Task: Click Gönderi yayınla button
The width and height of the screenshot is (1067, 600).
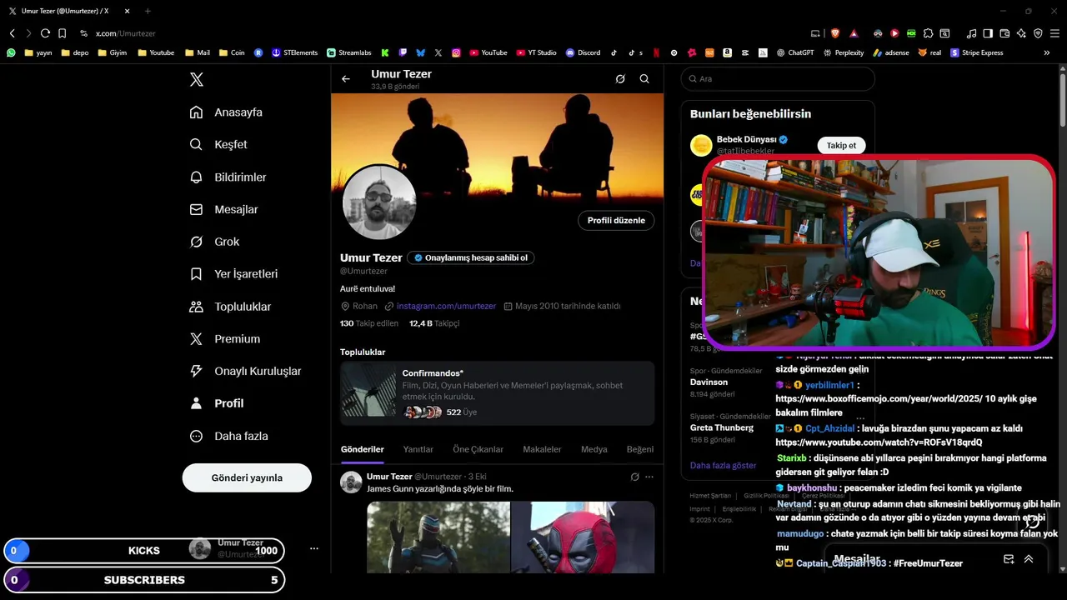Action: pyautogui.click(x=247, y=477)
